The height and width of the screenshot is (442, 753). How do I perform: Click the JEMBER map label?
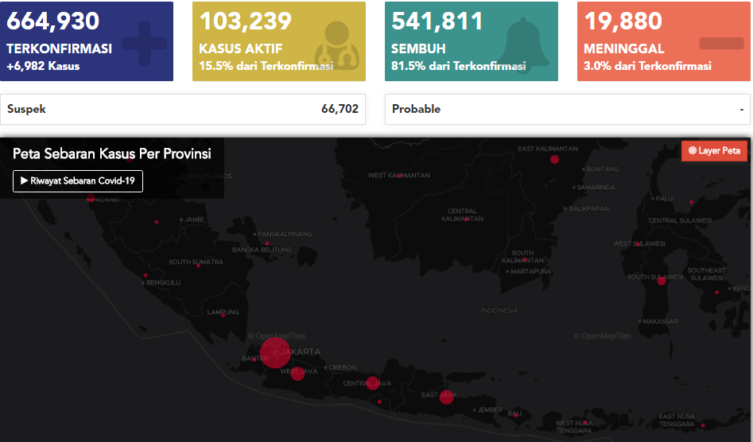(x=490, y=410)
